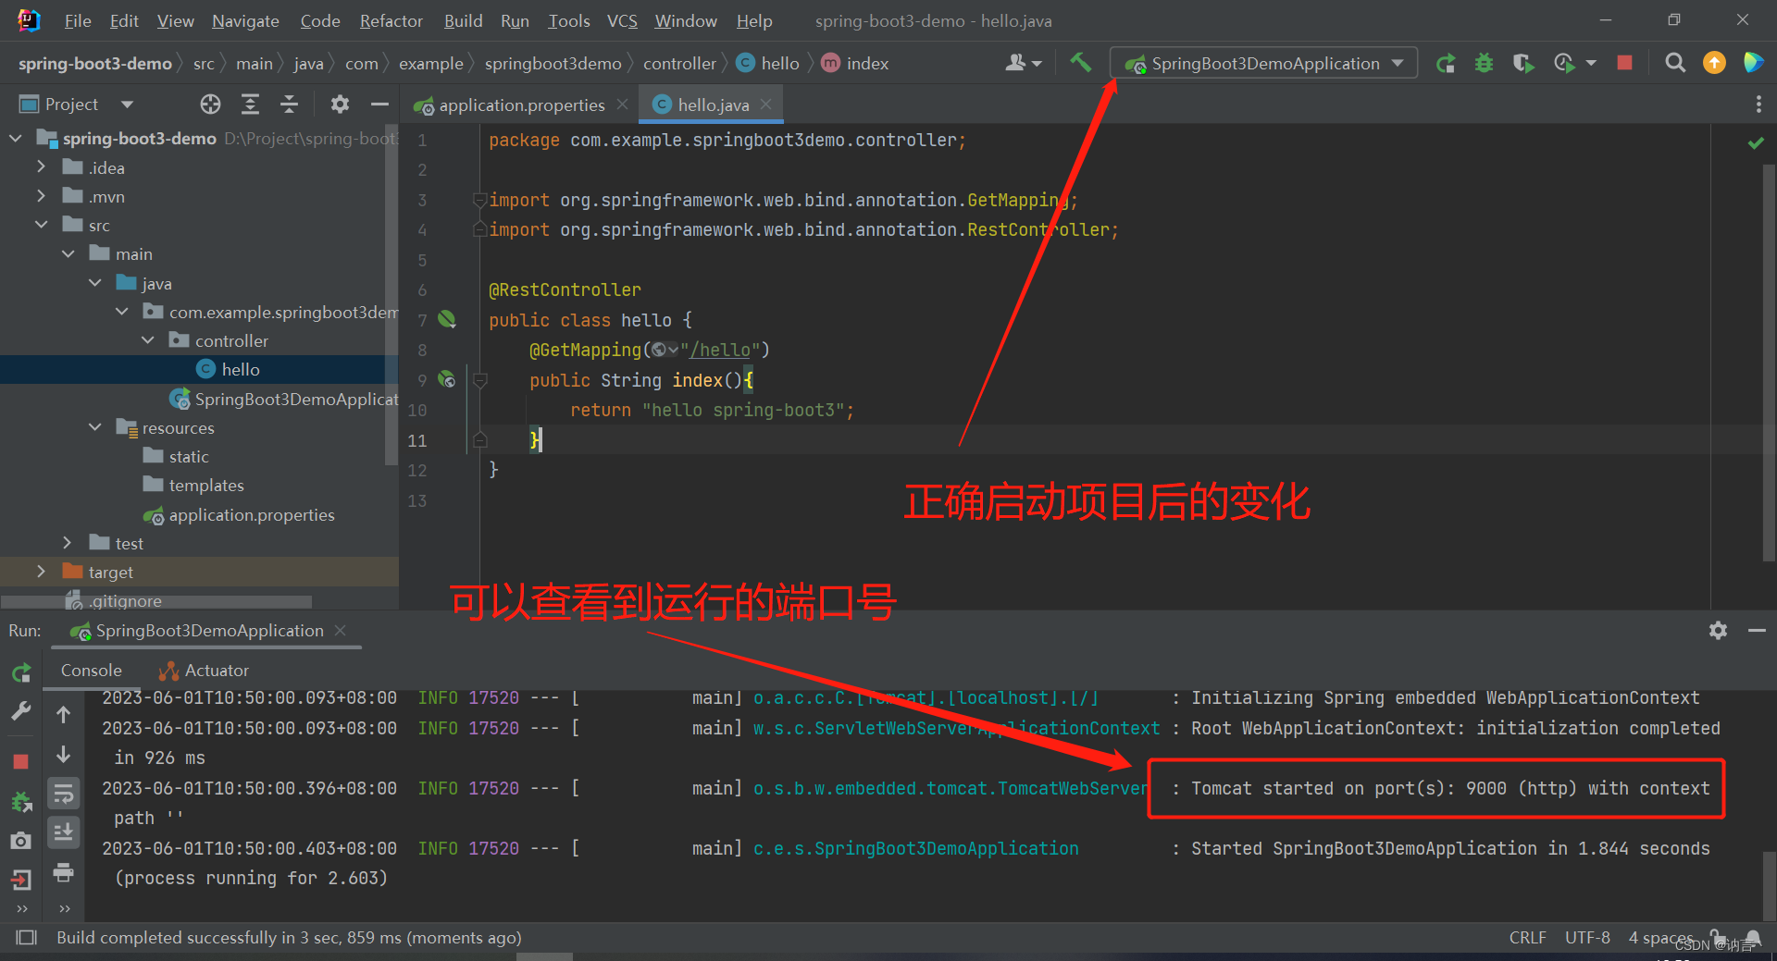Click the Spring bean gutter icon on class hello

(447, 320)
